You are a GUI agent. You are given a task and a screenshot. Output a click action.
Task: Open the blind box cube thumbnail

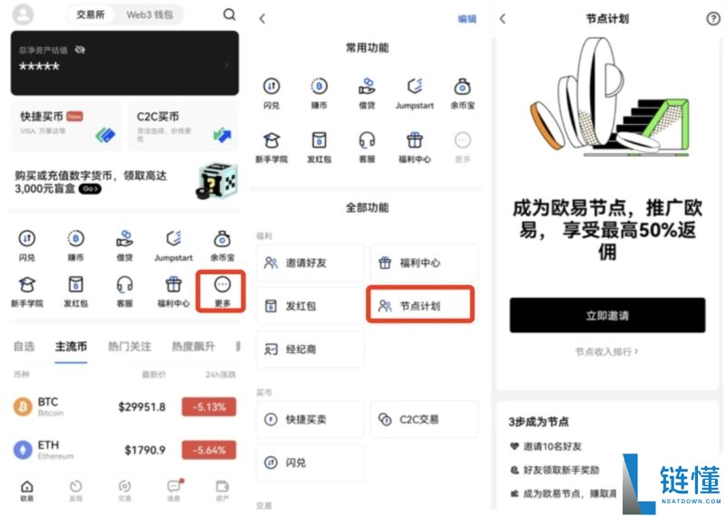coord(217,181)
